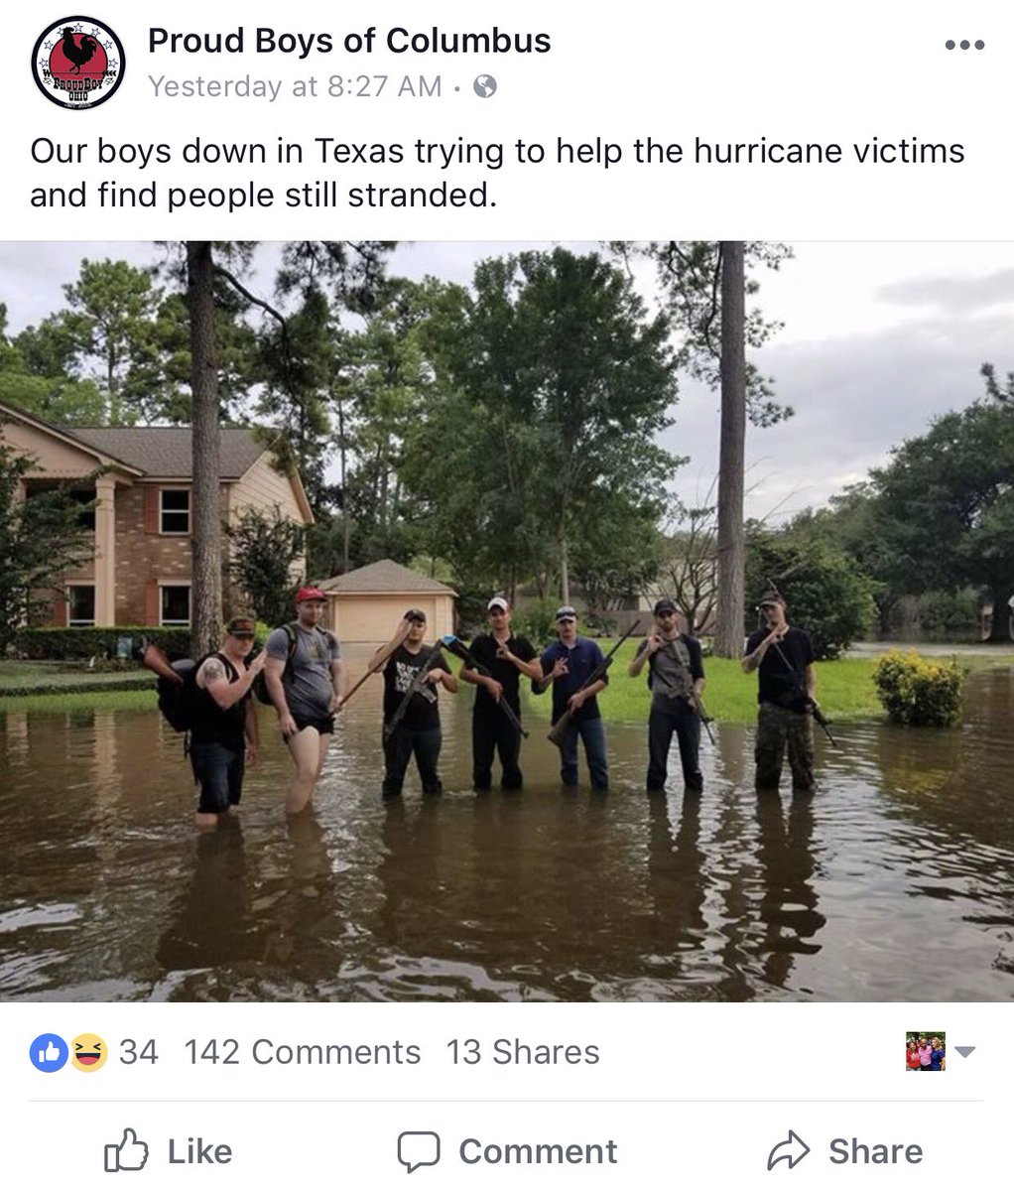Tap the post caption about hurricane victims
Viewport: 1014px width, 1191px height.
pos(497,173)
